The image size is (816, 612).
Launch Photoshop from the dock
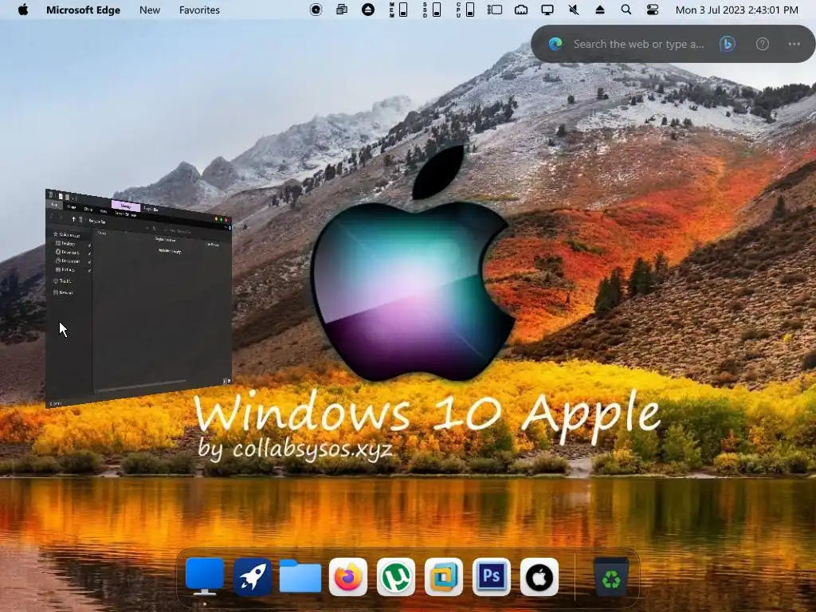click(x=492, y=577)
